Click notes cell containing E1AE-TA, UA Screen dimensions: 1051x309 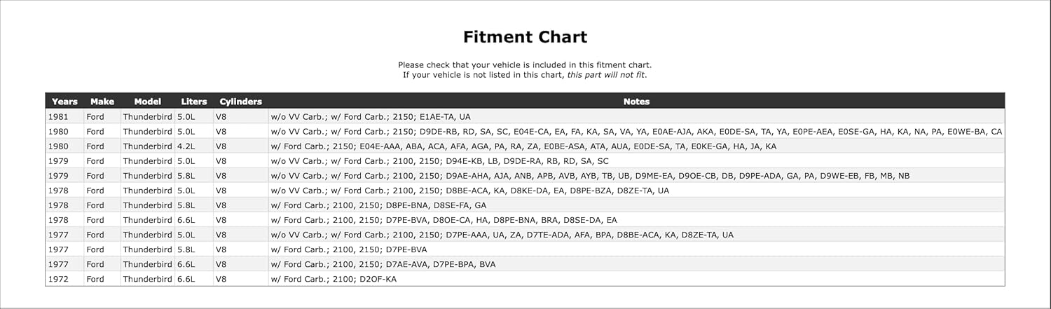click(x=371, y=117)
